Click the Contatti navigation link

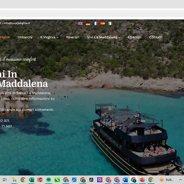[156, 37]
